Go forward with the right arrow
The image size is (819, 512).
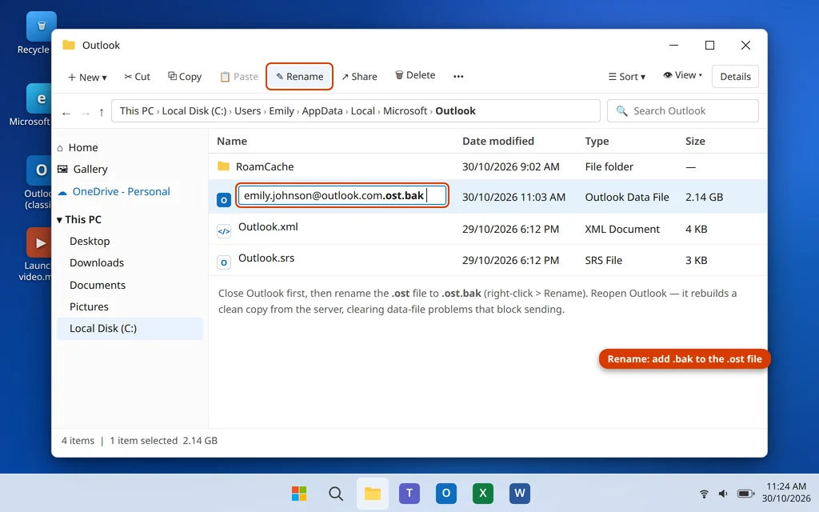[85, 112]
